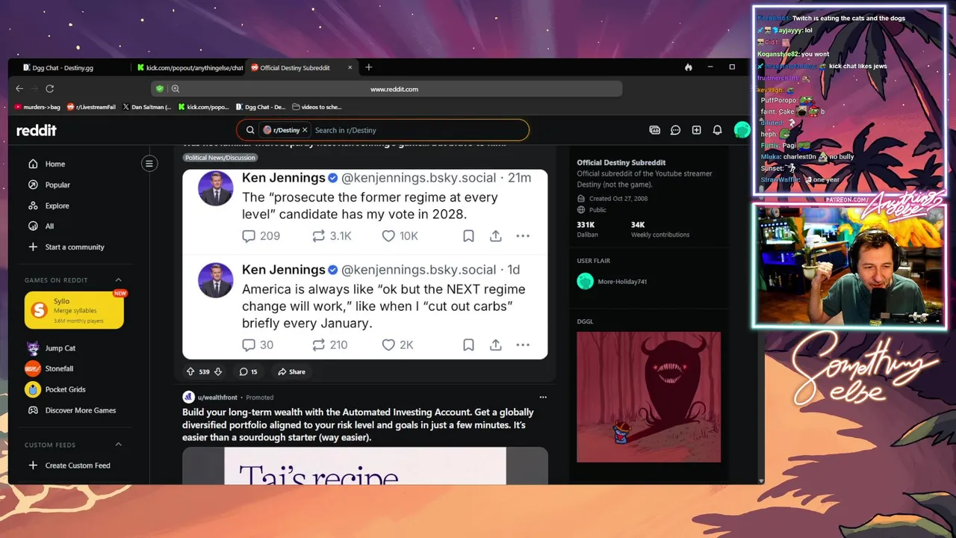Upvote the Ken Jennings post
The height and width of the screenshot is (538, 956).
pos(190,371)
